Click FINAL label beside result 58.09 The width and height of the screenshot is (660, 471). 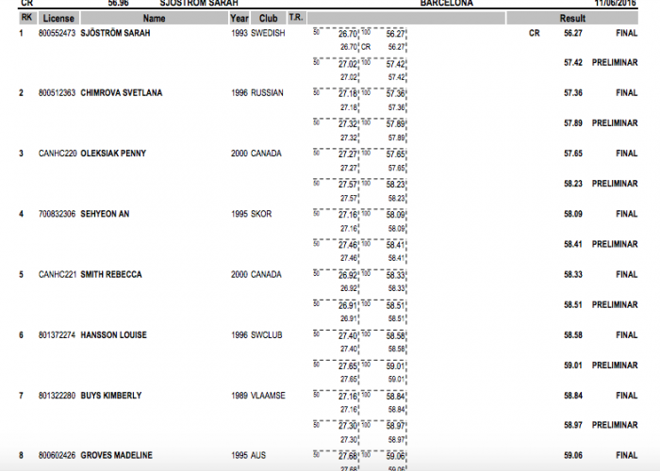[x=626, y=214]
